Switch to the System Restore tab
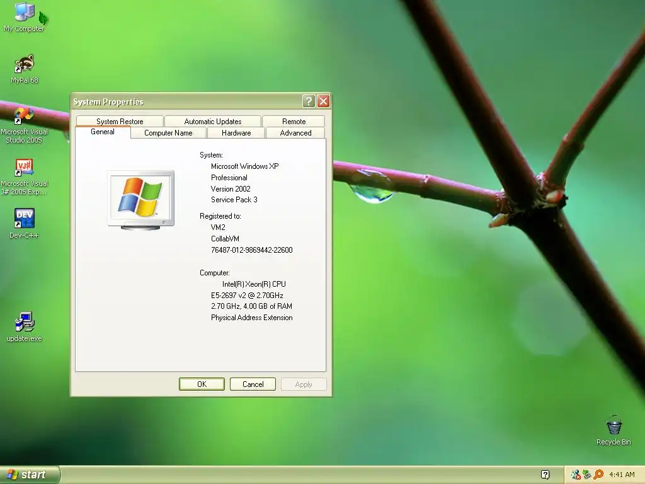Viewport: 645px width, 484px height. (120, 122)
